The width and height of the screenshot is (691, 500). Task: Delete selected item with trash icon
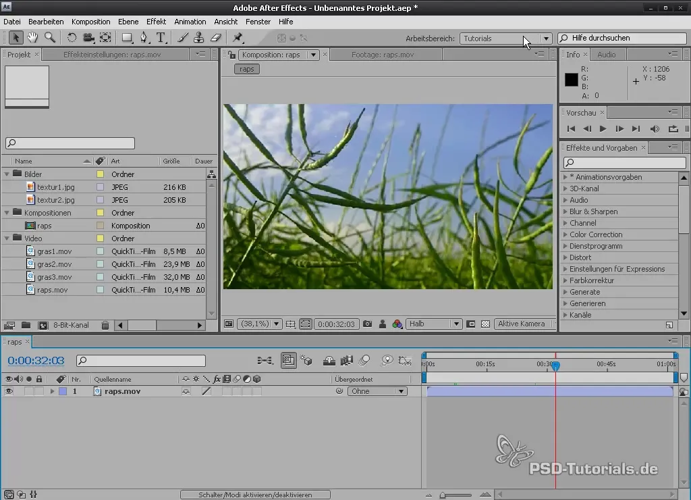pos(105,326)
